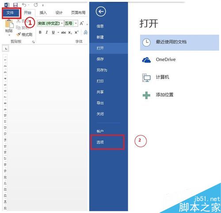
Task: Click the 粘贴 paste icon
Action: point(9,23)
